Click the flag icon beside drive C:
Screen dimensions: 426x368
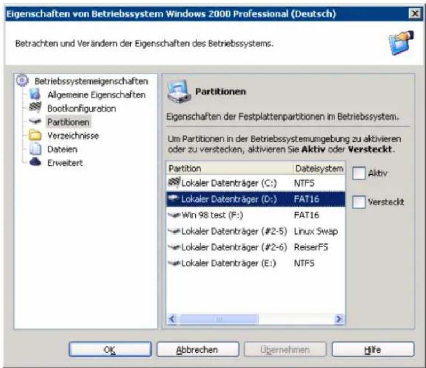[x=174, y=183]
